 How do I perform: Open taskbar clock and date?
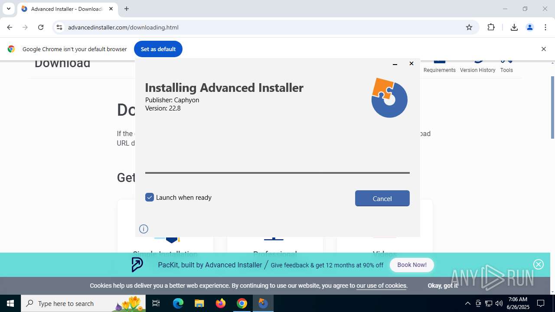(518, 303)
